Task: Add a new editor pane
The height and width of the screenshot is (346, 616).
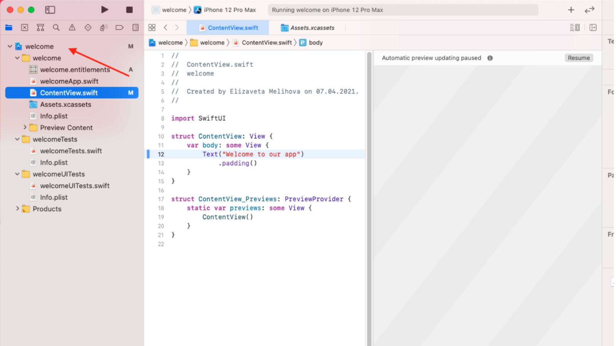Action: [593, 27]
